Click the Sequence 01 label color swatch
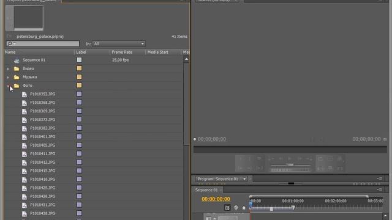Image resolution: width=392 pixels, height=220 pixels. coord(79,60)
